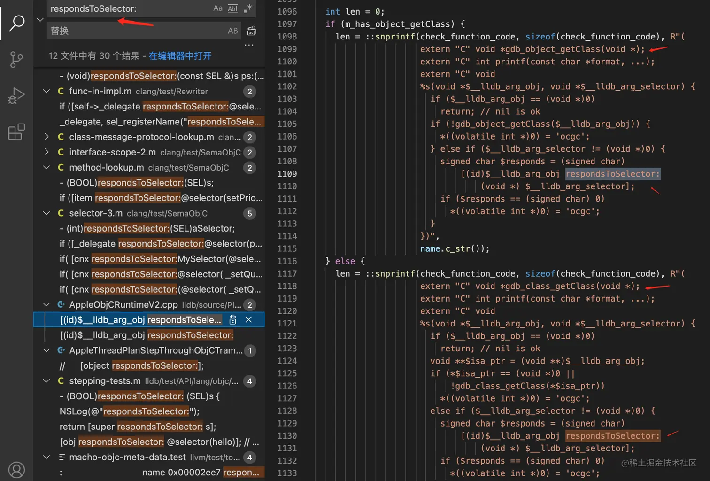This screenshot has width=710, height=481.
Task: Click the Replace All icon
Action: tap(252, 31)
